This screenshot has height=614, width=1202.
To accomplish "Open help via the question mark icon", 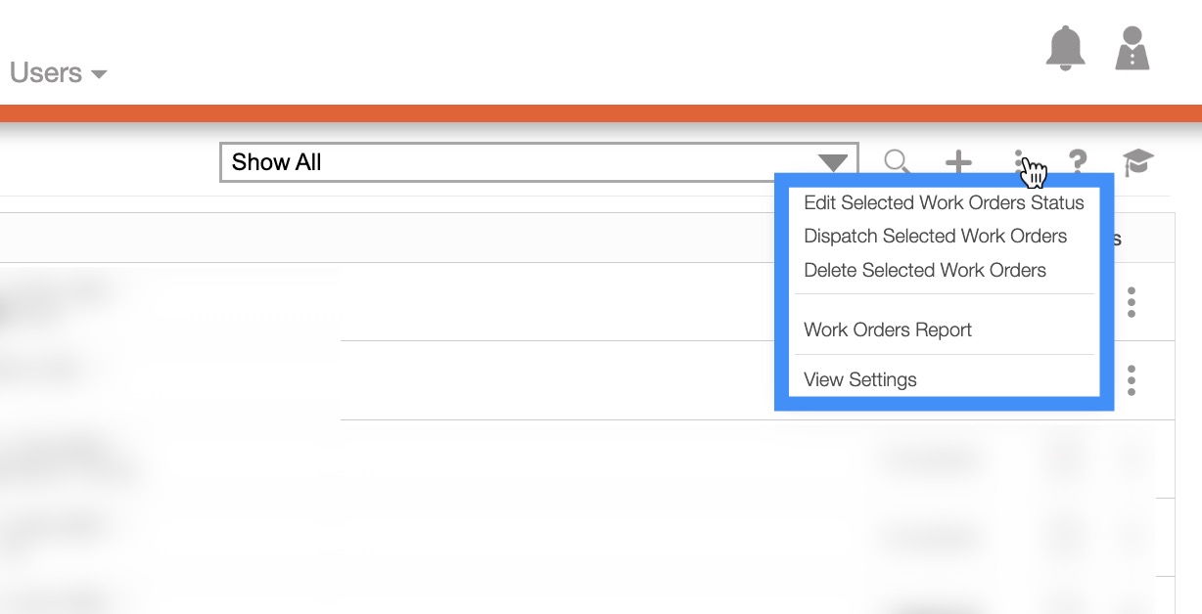I will 1078,162.
